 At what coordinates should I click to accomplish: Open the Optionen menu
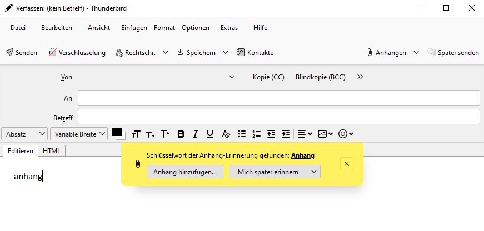(x=195, y=28)
